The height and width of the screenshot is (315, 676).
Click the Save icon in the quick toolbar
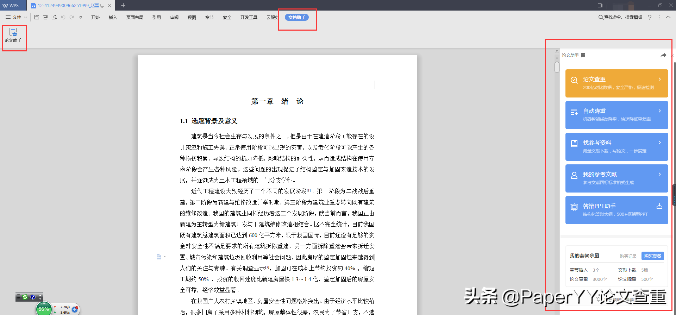(37, 17)
